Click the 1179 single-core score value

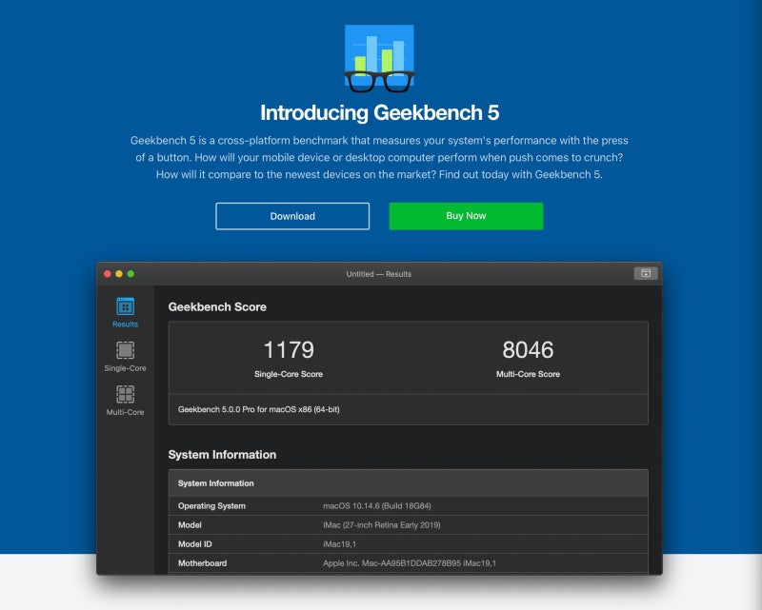pos(289,349)
